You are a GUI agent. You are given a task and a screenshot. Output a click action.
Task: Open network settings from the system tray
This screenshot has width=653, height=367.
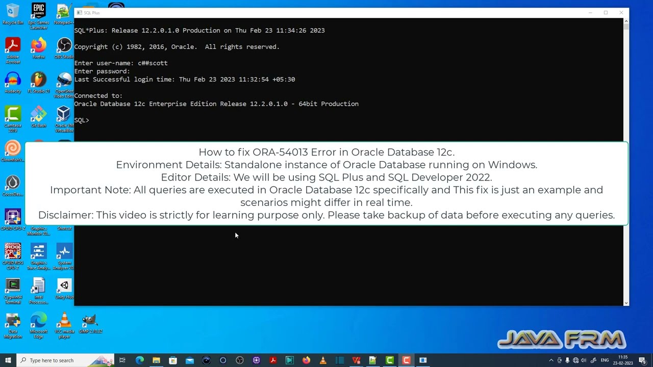click(575, 360)
